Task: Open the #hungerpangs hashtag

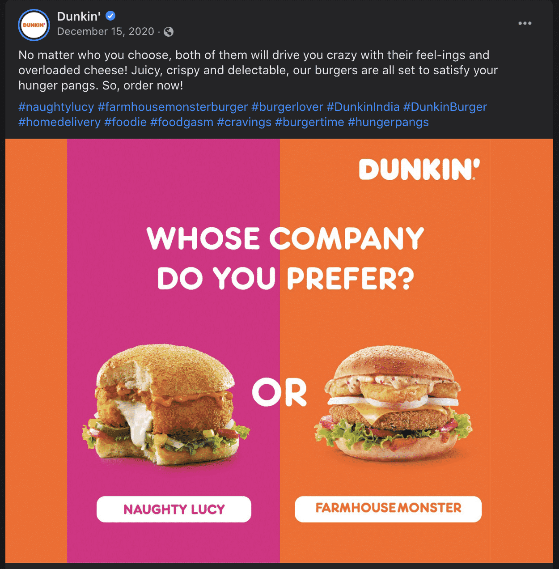Action: pos(388,122)
